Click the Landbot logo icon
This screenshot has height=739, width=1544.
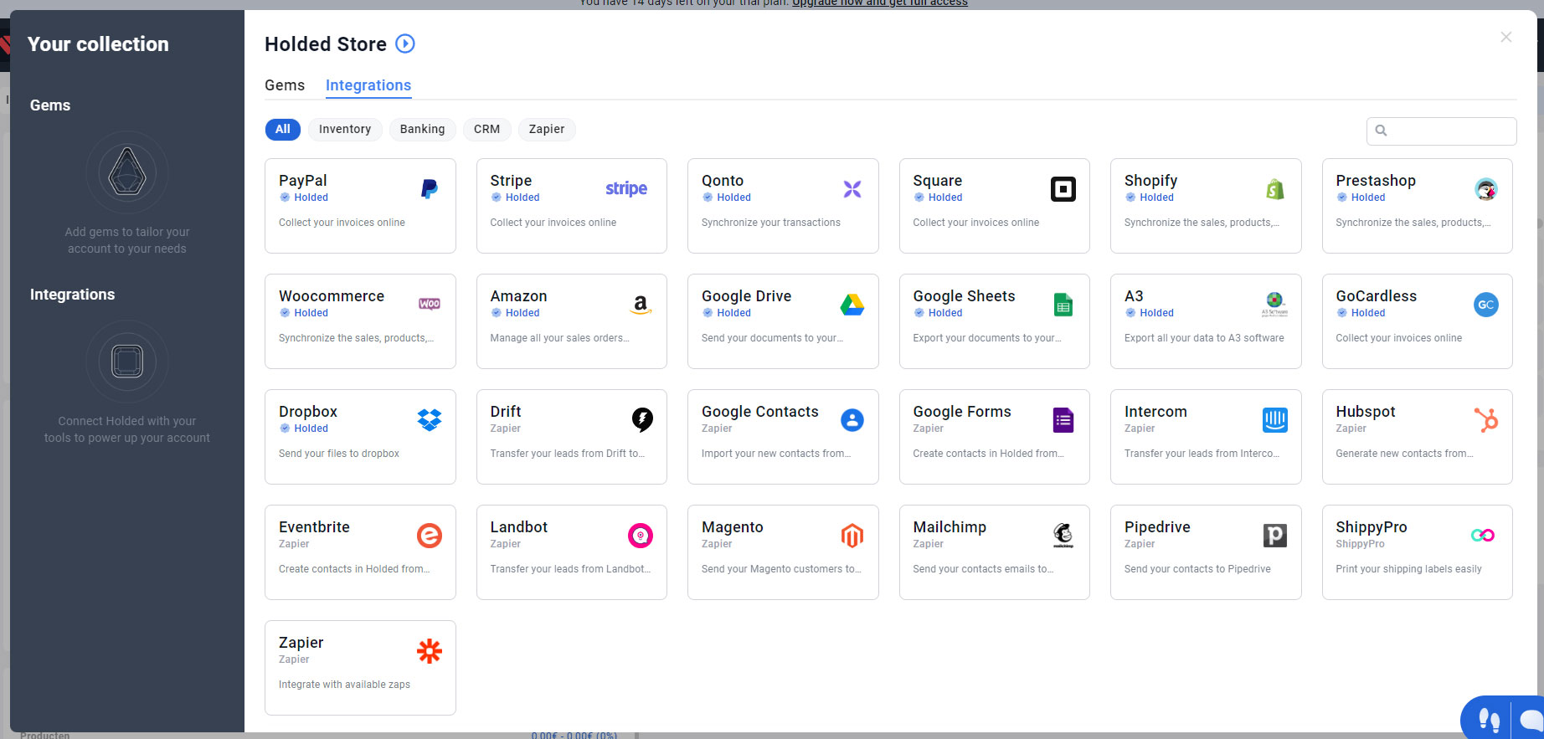click(641, 536)
